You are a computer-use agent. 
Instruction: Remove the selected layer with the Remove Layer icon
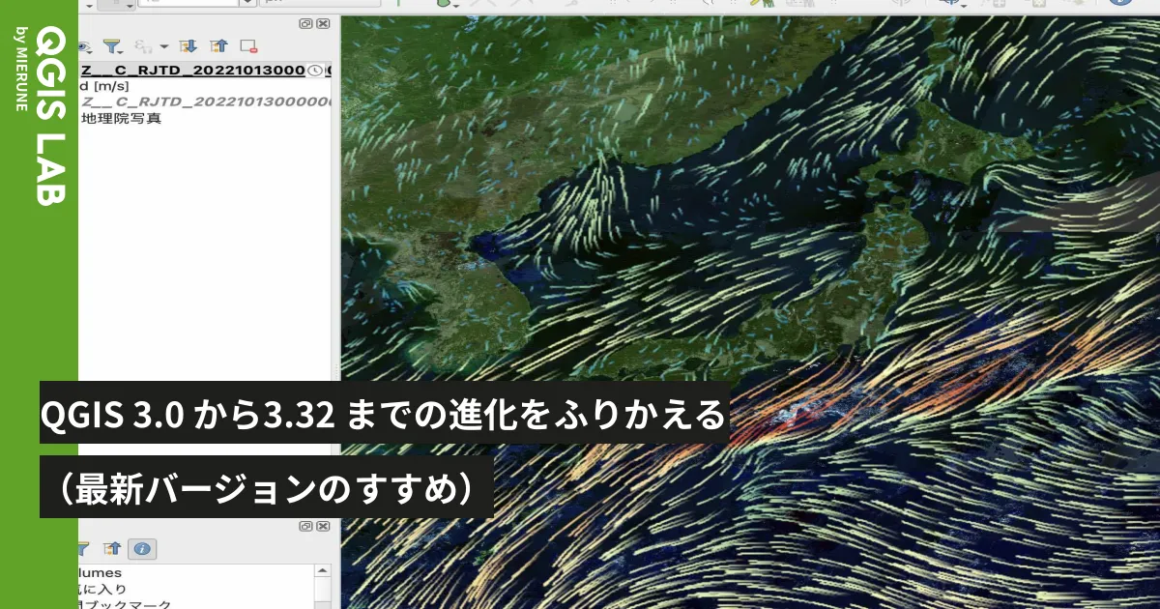[249, 45]
